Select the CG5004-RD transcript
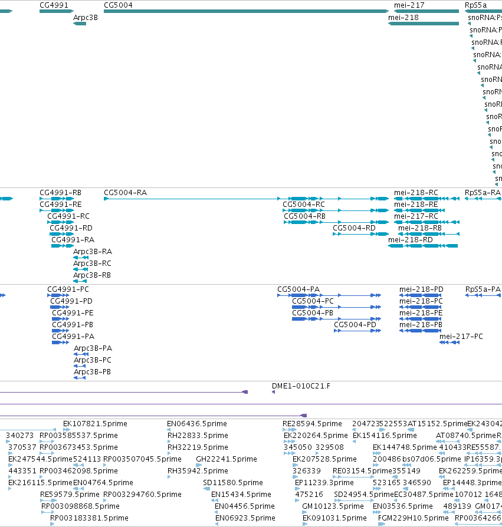This screenshot has width=502, height=527. coord(361,234)
